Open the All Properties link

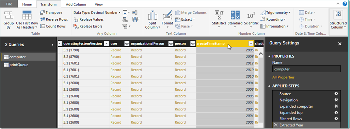pyautogui.click(x=283, y=77)
